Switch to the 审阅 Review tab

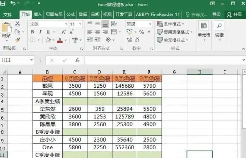point(95,15)
